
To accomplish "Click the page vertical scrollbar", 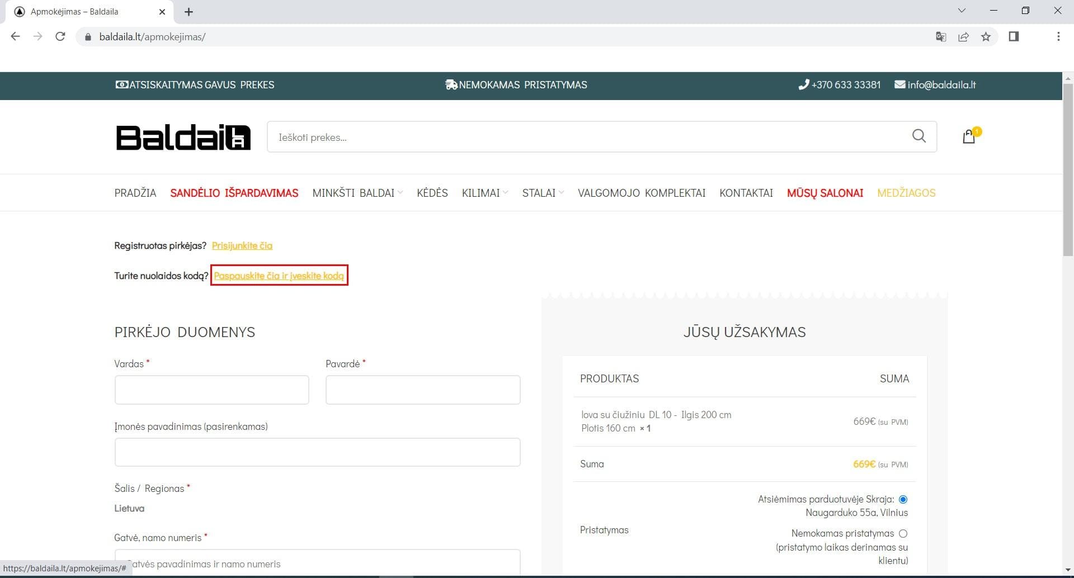I will pos(1067,168).
